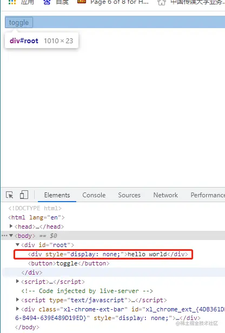
Task: Expand the head element node
Action: tap(11, 226)
